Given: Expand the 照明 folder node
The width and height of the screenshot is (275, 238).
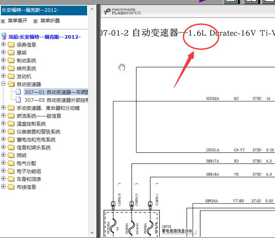Looking at the screenshot, I should pyautogui.click(x=3, y=155).
